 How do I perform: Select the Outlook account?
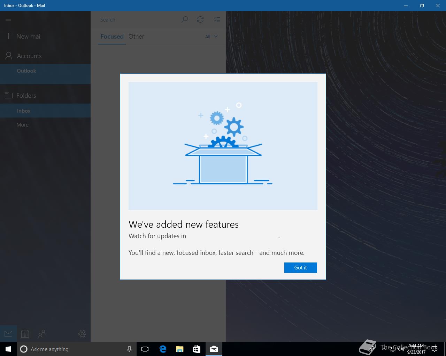pyautogui.click(x=45, y=74)
